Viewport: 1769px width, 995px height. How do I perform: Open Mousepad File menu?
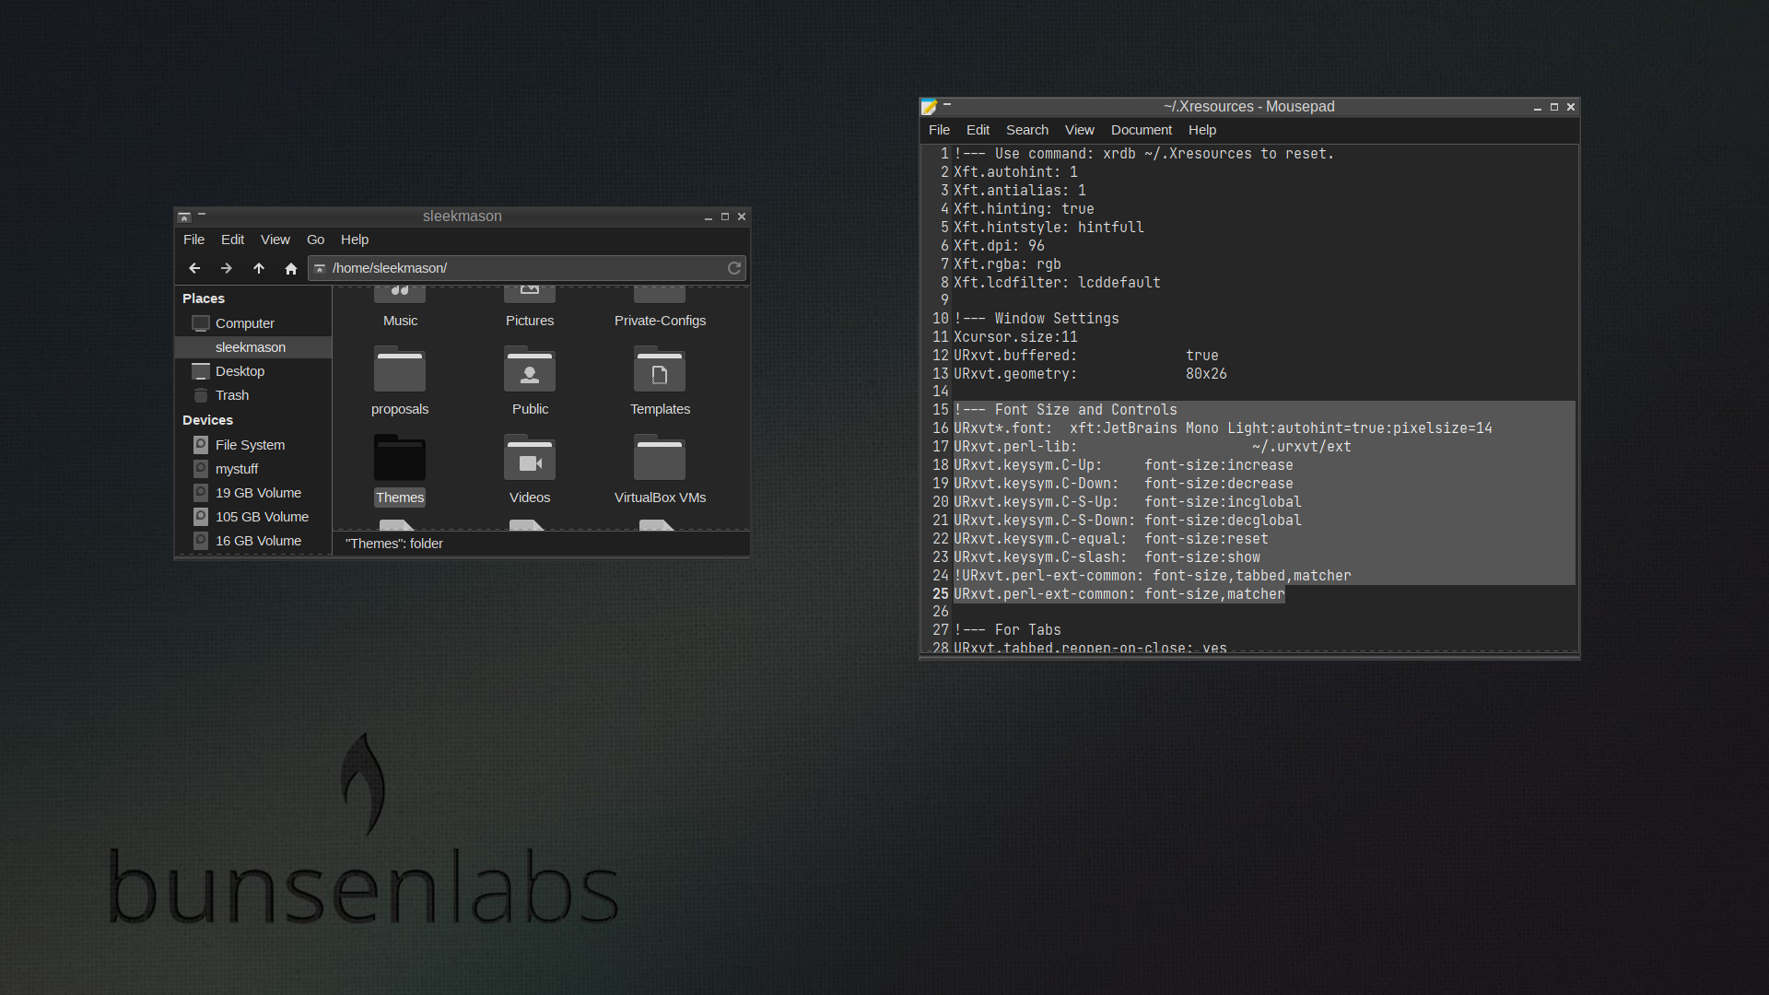[x=939, y=130]
